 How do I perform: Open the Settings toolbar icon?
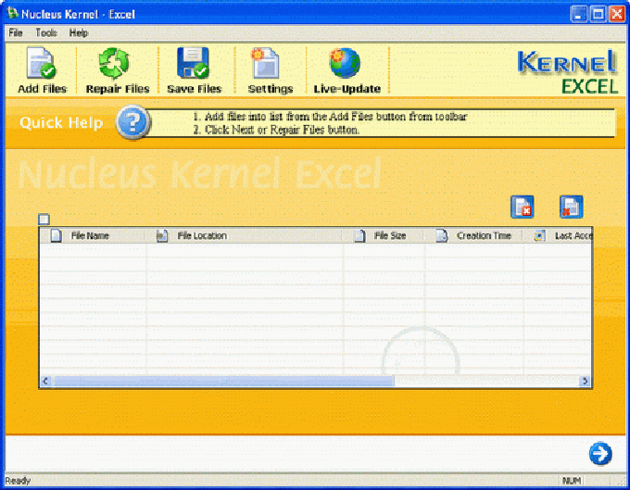coord(265,63)
